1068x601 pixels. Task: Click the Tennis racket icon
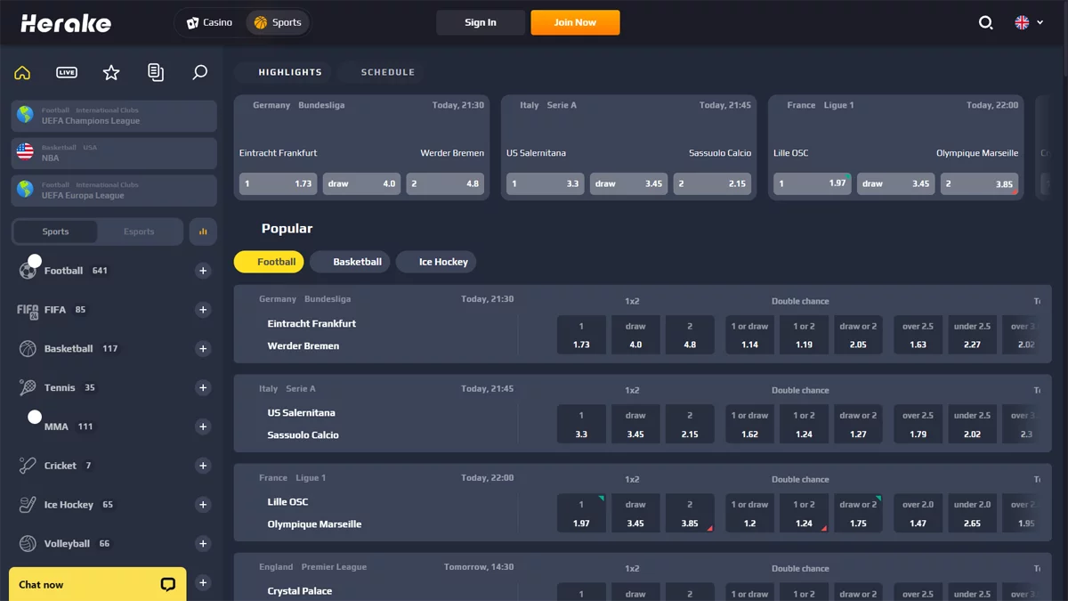coord(28,387)
